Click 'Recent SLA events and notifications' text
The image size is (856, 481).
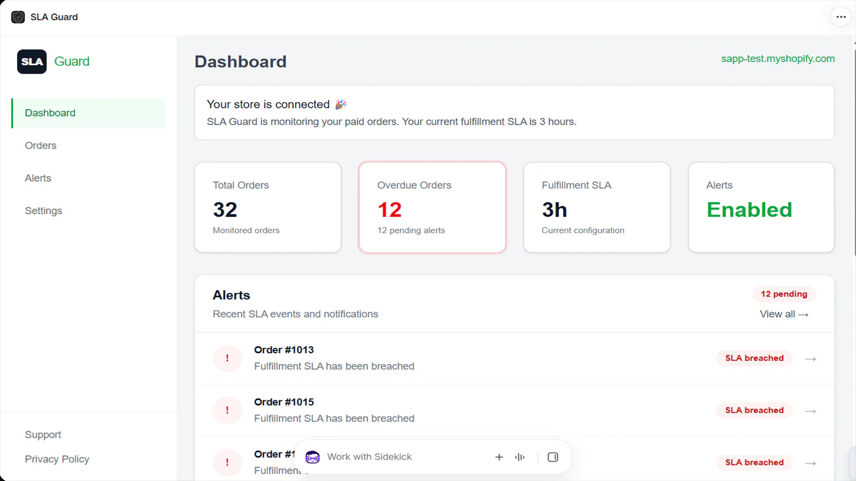[295, 314]
